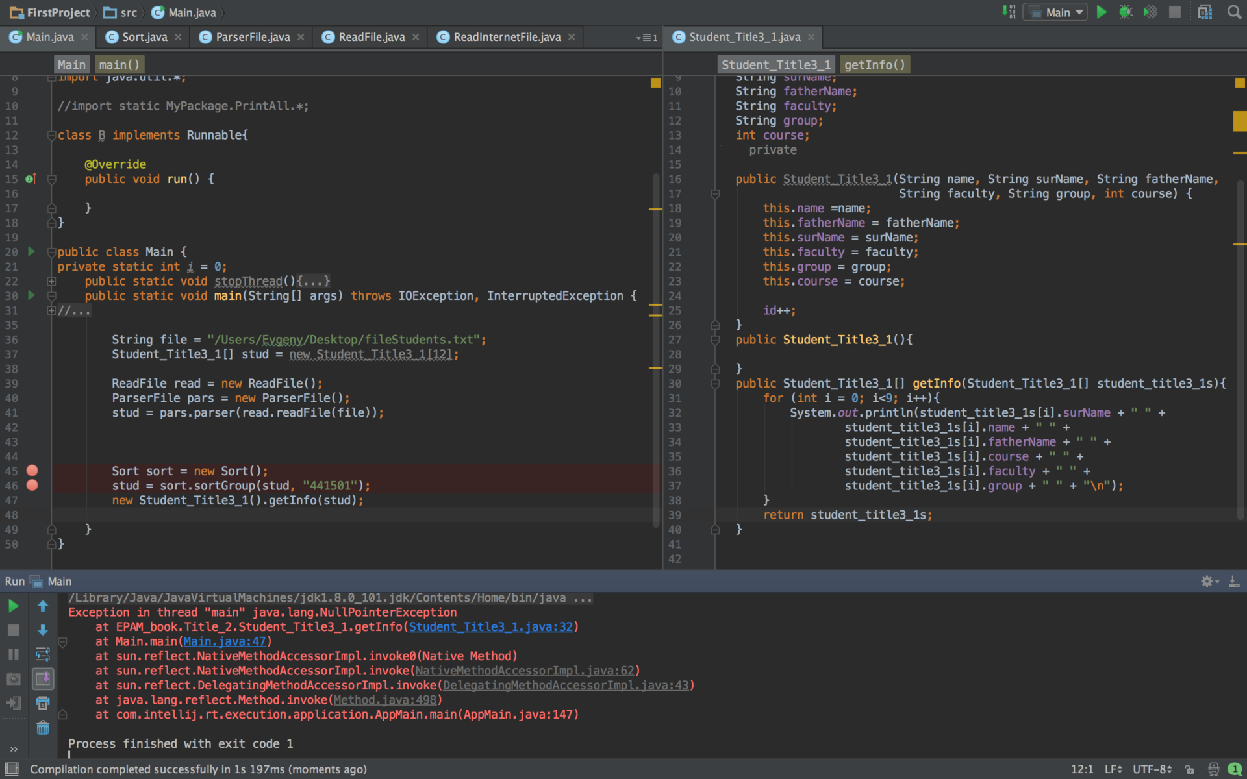Click the Dump Threads camera icon

13,679
